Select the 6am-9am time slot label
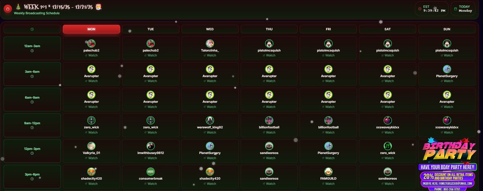This screenshot has width=483, height=191. point(32,97)
